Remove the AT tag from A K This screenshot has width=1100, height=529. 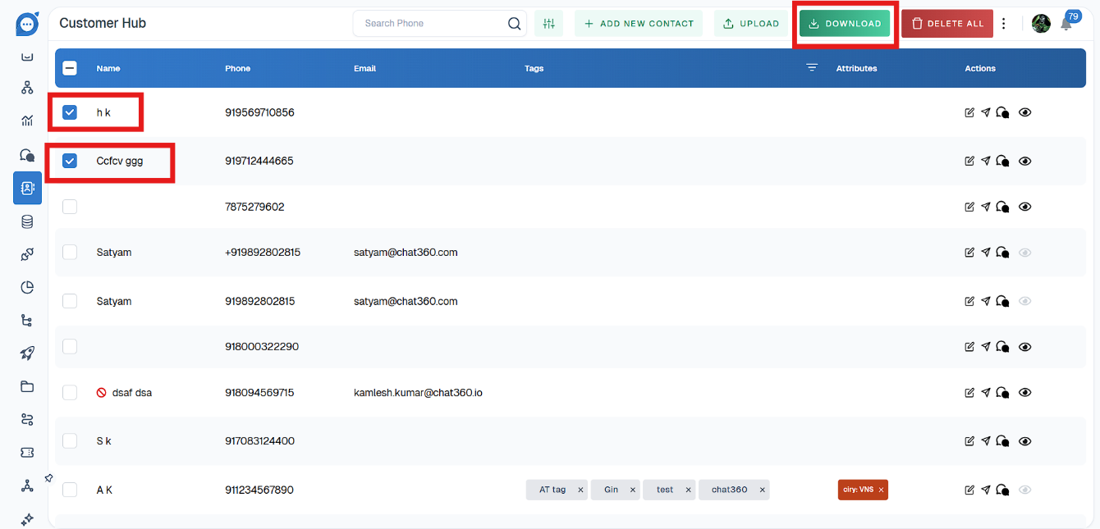tap(580, 490)
